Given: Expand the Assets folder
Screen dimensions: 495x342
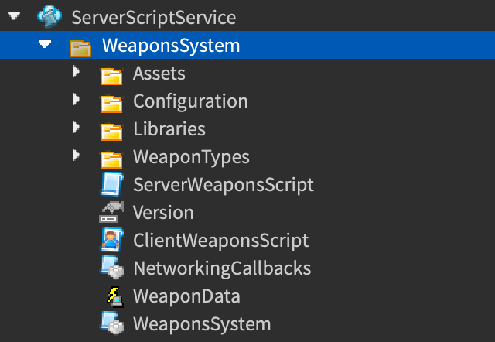Looking at the screenshot, I should [x=76, y=71].
